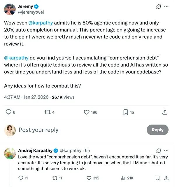Open Jeremy's profile avatar
Image resolution: width=177 pixels, height=187 pixels.
(x=10, y=9)
